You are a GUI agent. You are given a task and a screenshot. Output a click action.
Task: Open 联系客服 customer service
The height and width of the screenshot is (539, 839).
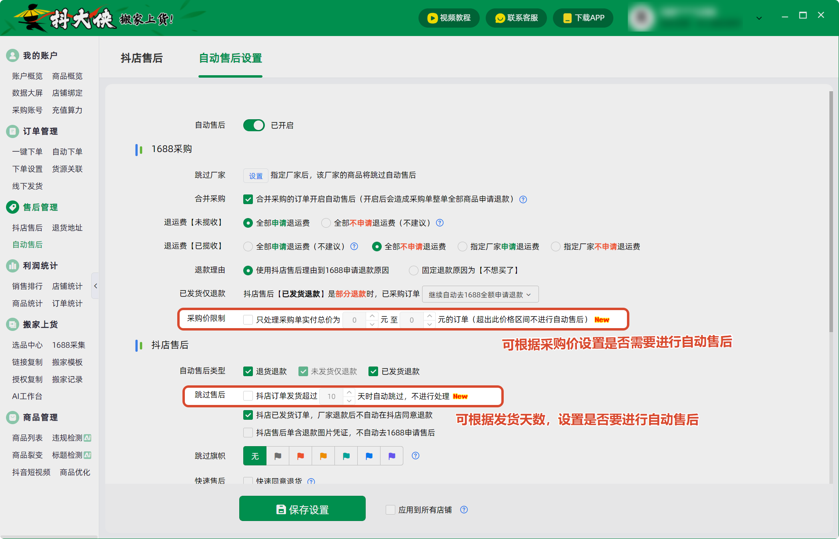coord(516,18)
